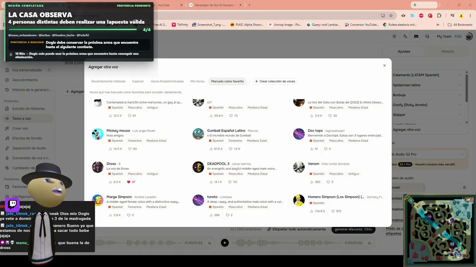Select the Marcado como favorito tab
476x267 pixels.
228,81
